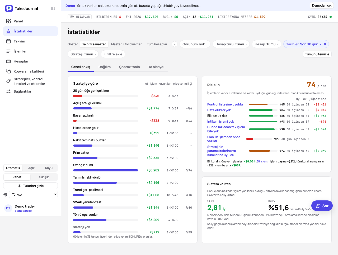The image size is (338, 255).
Task: Open the Hesap Tümü dropdown
Action: point(266,44)
